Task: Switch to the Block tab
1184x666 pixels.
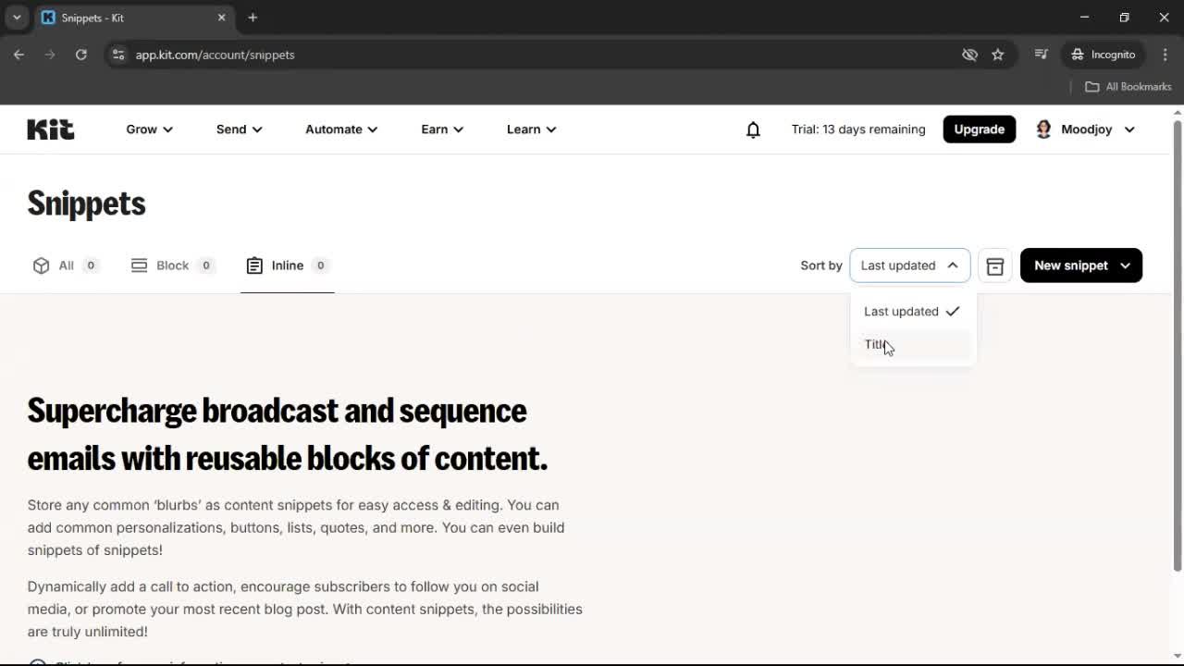Action: point(171,265)
